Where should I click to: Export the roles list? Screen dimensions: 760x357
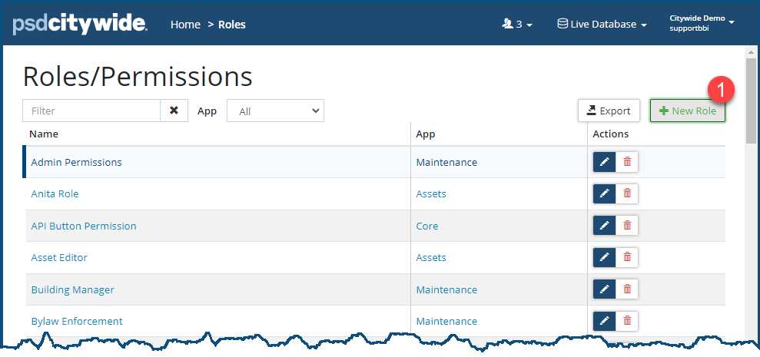(x=609, y=111)
